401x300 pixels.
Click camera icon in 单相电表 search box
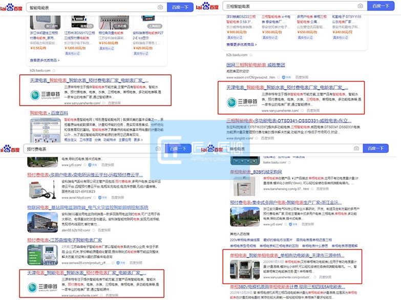tap(355, 148)
